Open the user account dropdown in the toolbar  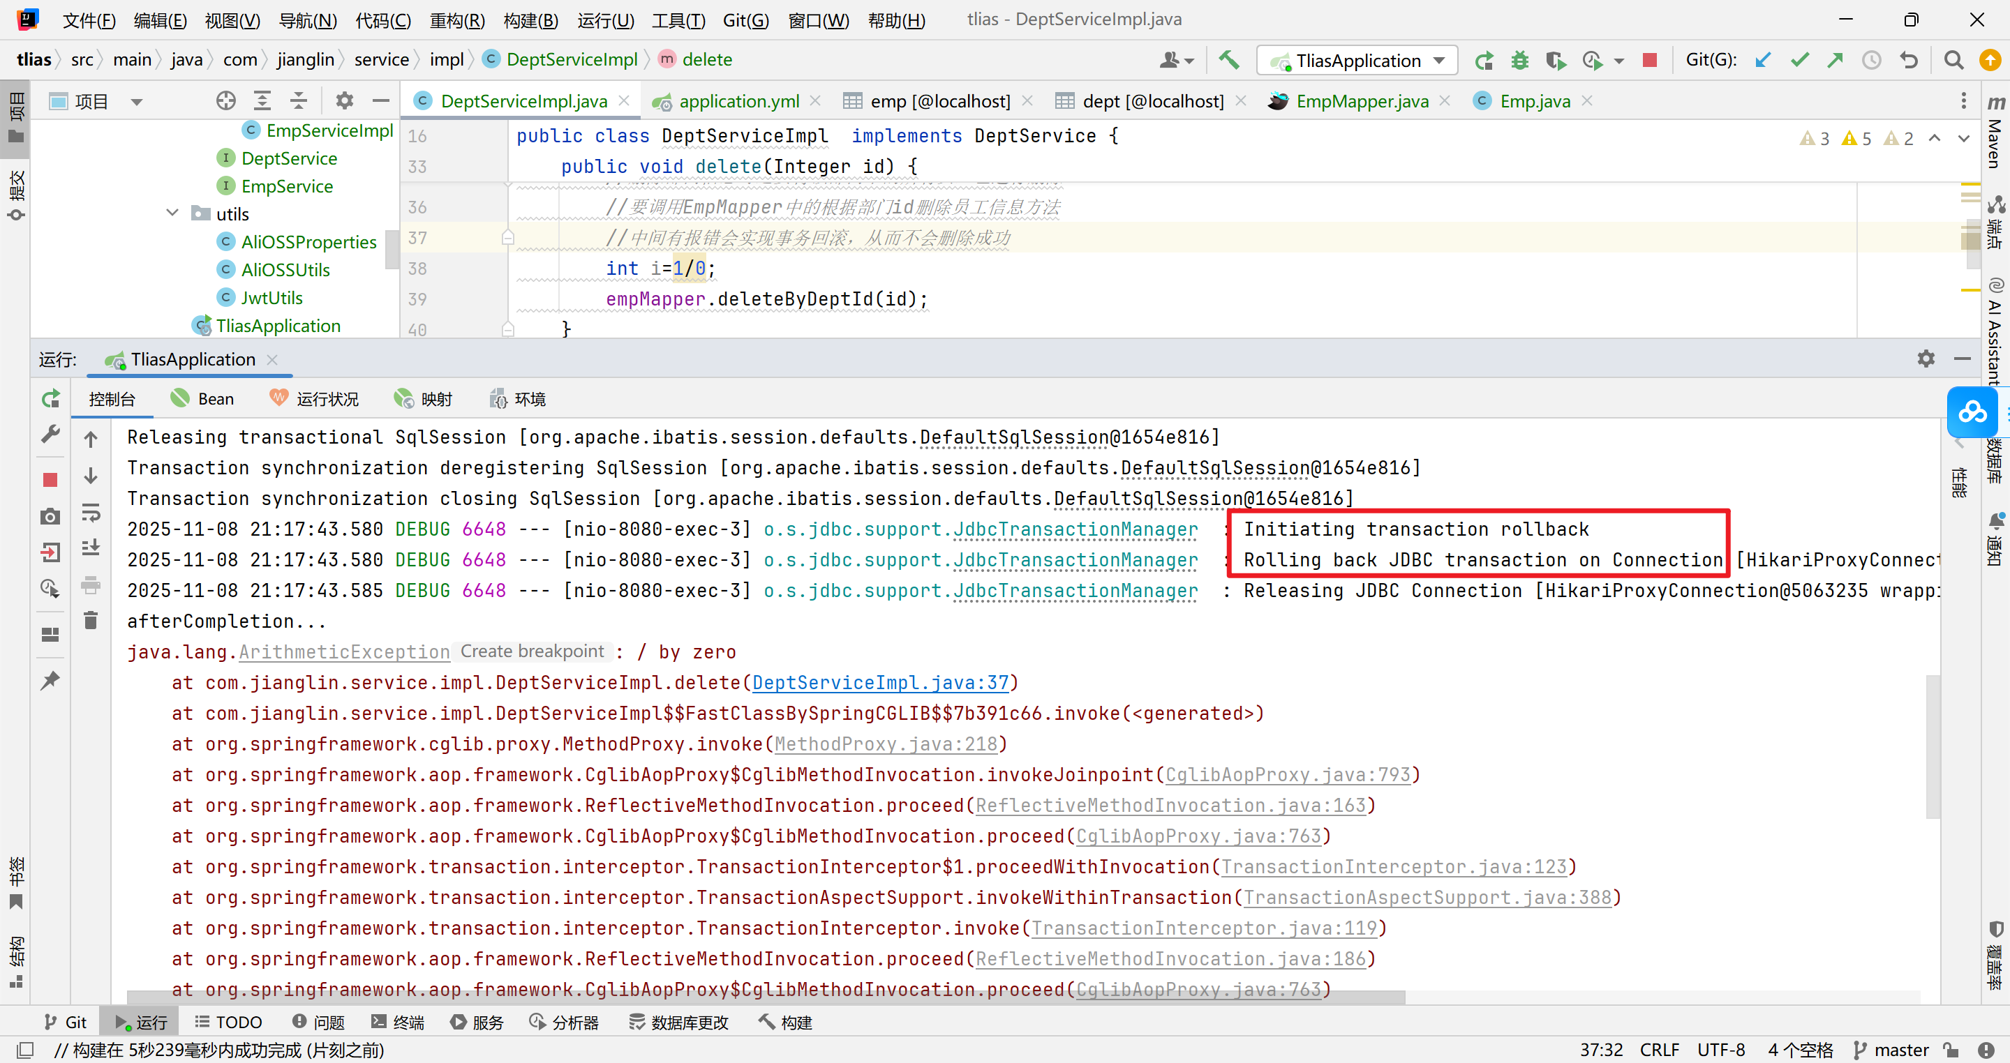click(1177, 60)
